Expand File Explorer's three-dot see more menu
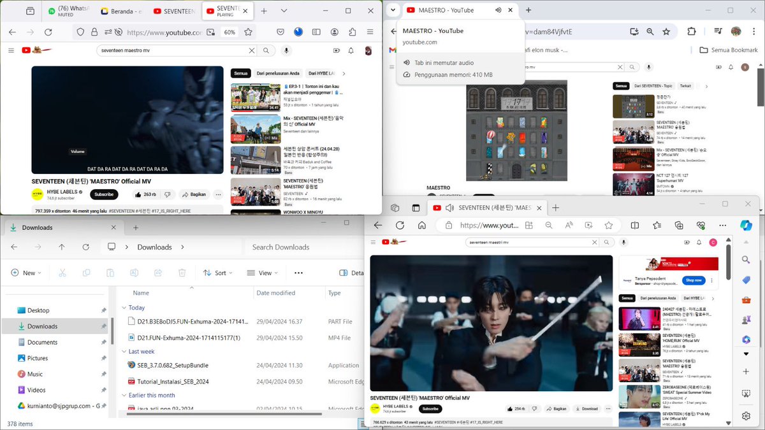The image size is (765, 430). point(298,273)
